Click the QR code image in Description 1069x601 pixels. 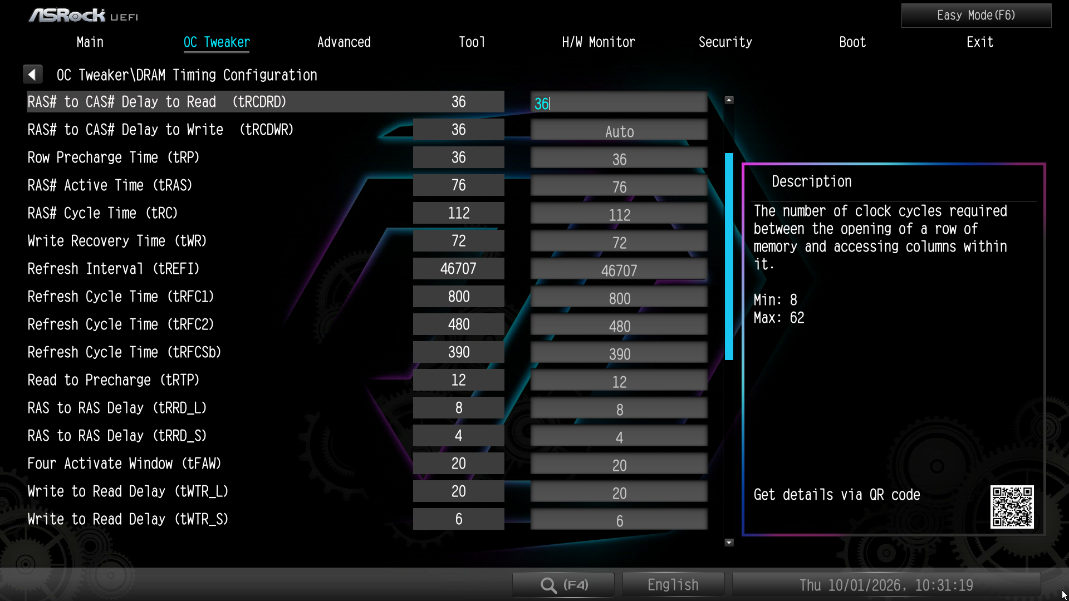point(1012,506)
